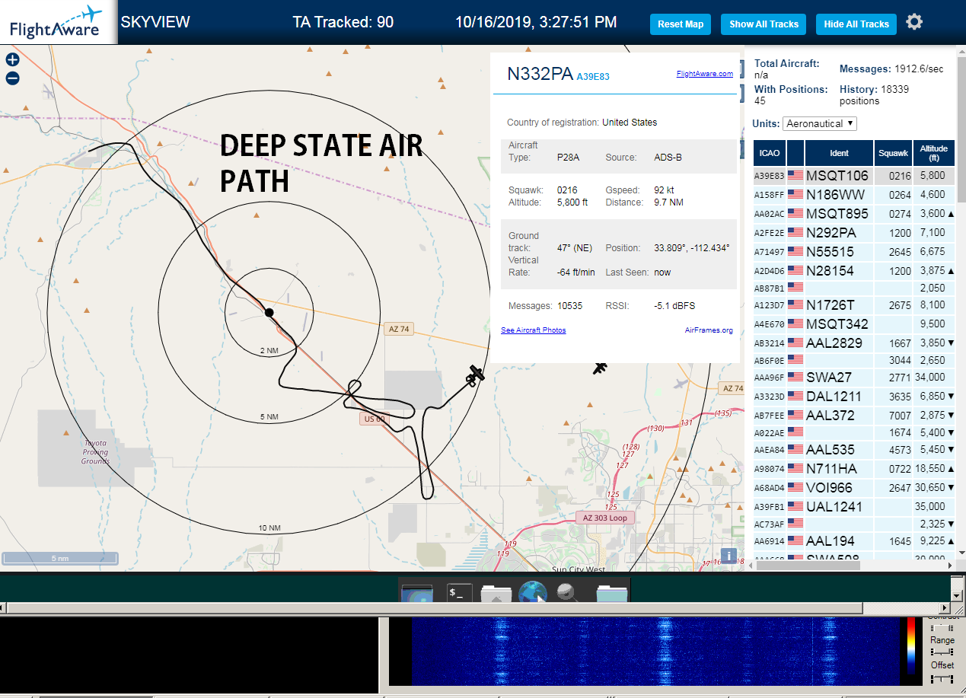Select the AAL194 aircraft row
966x698 pixels.
pyautogui.click(x=853, y=541)
